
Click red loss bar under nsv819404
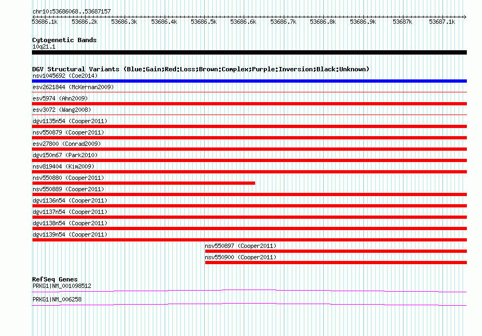coord(249,172)
